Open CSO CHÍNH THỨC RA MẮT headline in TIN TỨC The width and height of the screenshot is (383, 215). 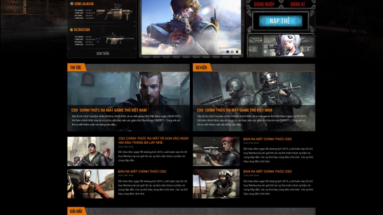click(109, 110)
